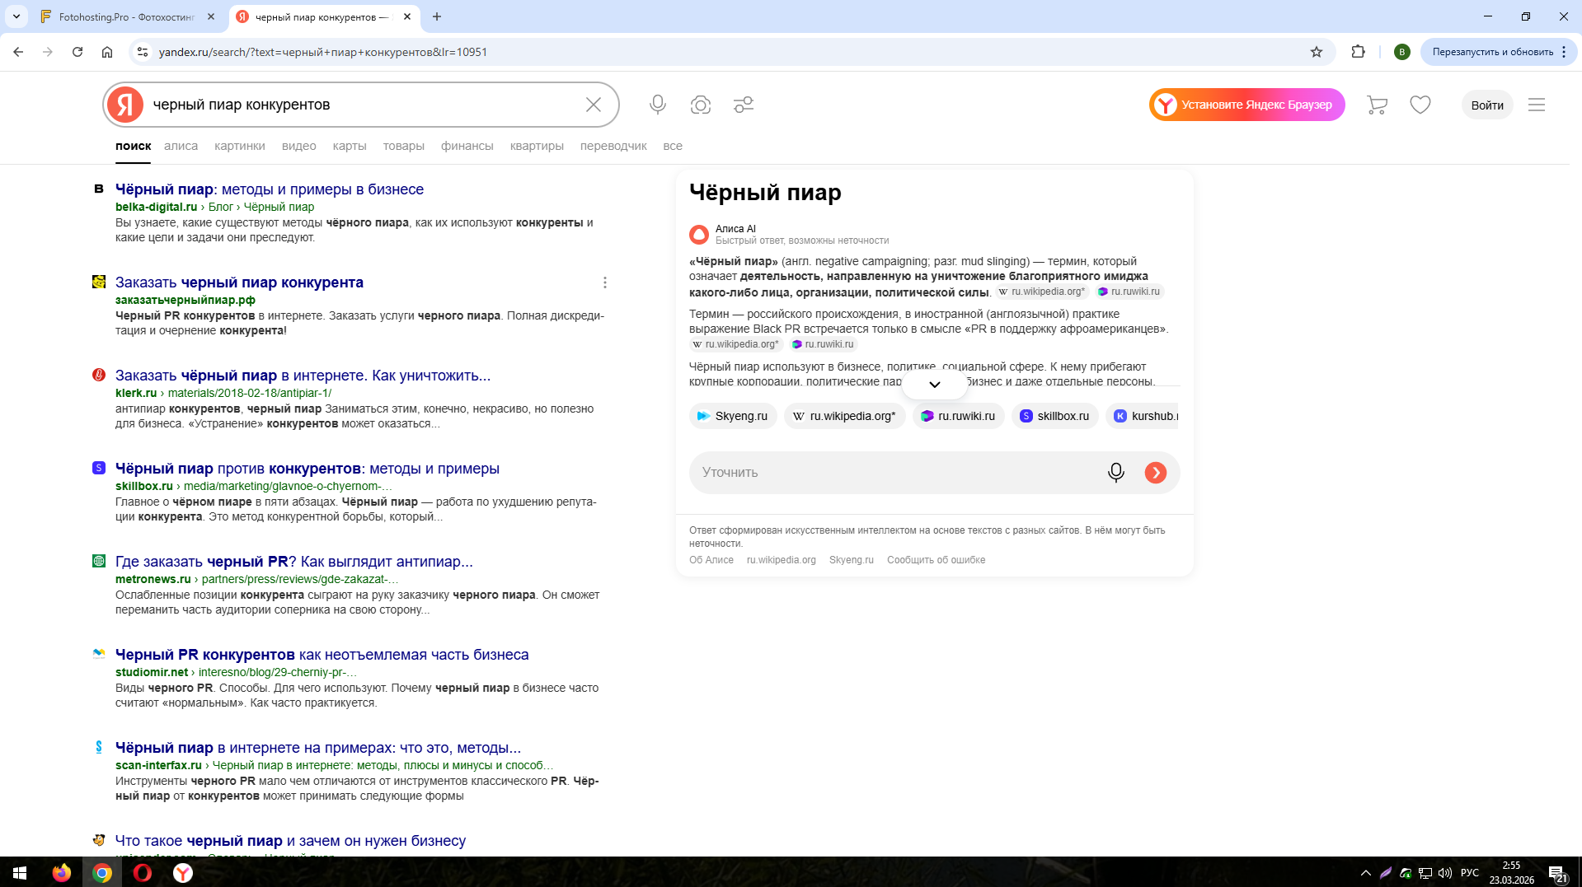Viewport: 1582px width, 887px height.
Task: Open the tab list dropdown arrow
Action: (16, 16)
